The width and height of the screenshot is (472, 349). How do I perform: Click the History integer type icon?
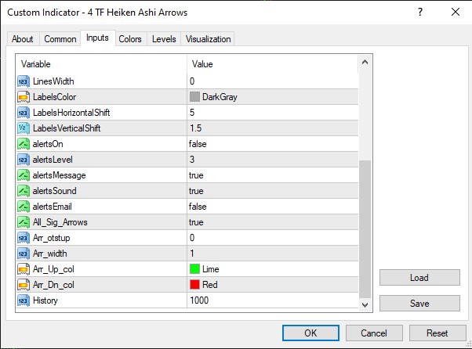coord(24,300)
